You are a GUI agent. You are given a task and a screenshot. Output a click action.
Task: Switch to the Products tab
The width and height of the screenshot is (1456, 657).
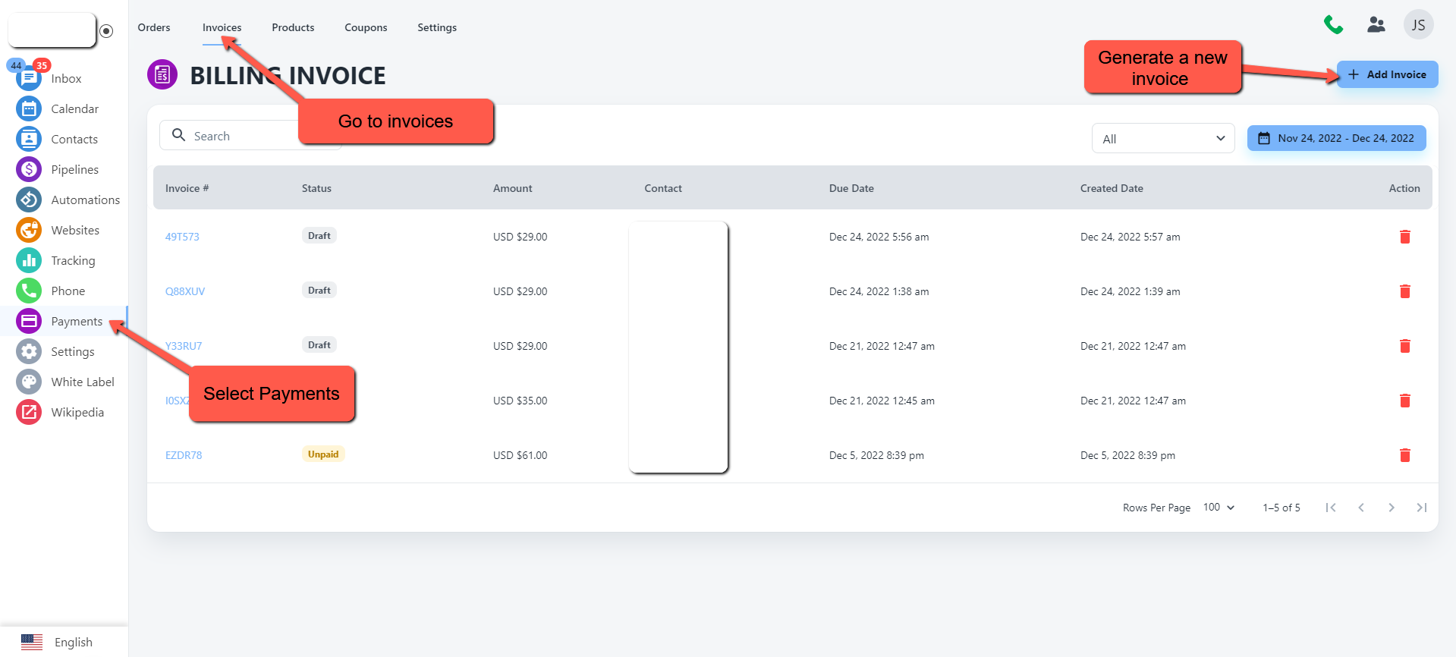293,27
